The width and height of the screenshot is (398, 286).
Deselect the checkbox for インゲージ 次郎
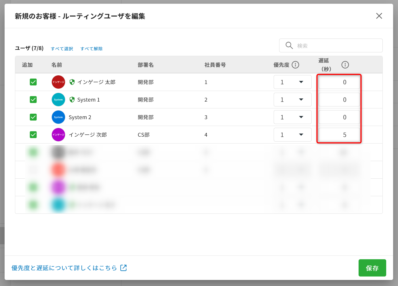(x=33, y=135)
